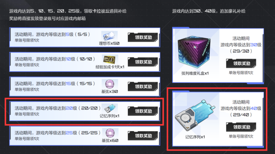The width and height of the screenshot is (275, 154).
Task: Claim the level 30 gift box reward
Action: [241, 64]
